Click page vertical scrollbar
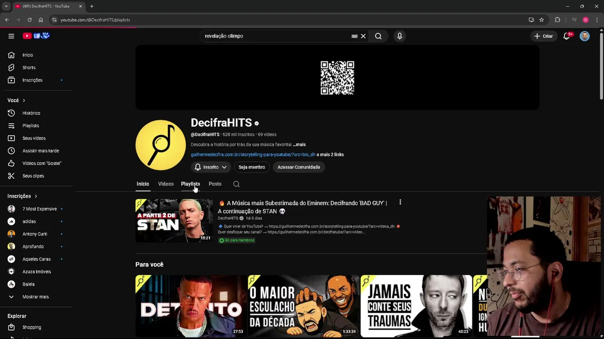 (601, 66)
